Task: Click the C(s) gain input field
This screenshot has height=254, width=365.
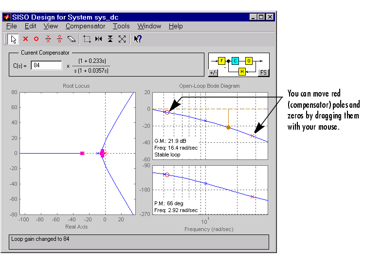Action: tap(46, 65)
